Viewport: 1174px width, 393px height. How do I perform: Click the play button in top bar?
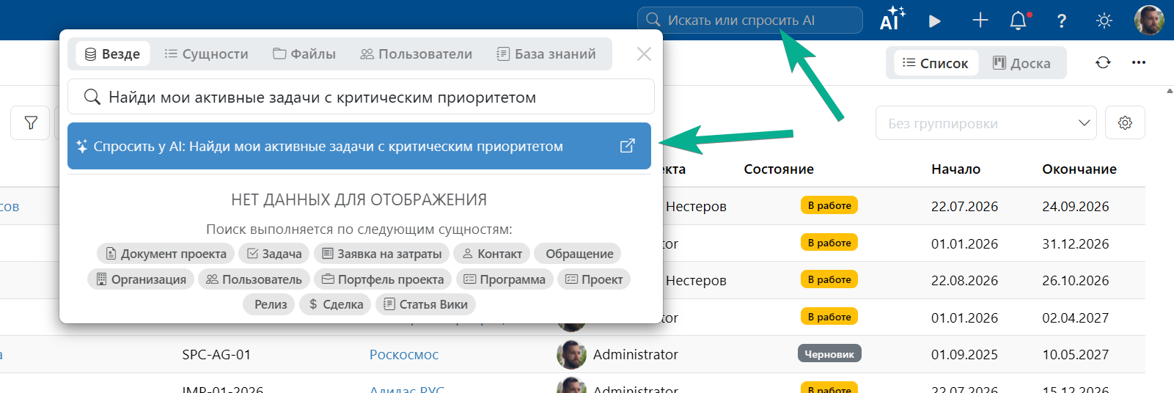pos(935,21)
